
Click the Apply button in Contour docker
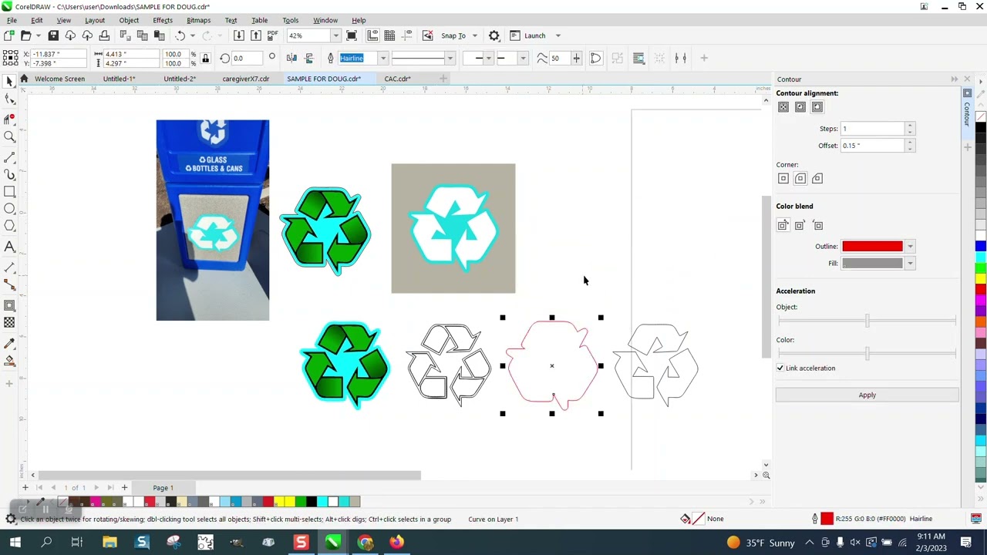click(867, 395)
